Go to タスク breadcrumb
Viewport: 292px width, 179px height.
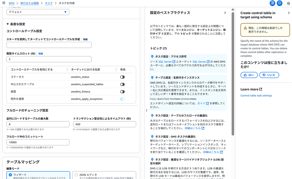49,3
